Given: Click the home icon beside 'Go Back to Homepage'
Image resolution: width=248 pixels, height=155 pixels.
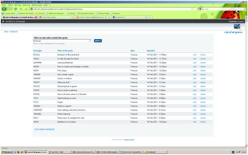Looking at the screenshot, I should tap(3, 21).
